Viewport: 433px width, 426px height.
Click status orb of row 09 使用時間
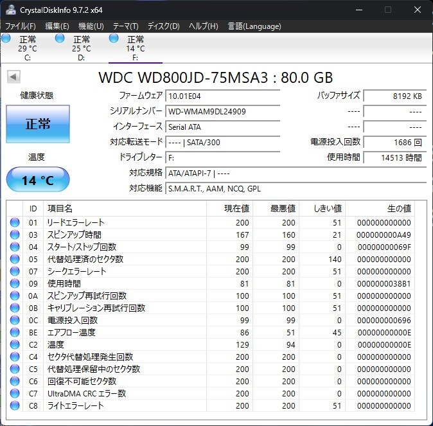[x=15, y=283]
